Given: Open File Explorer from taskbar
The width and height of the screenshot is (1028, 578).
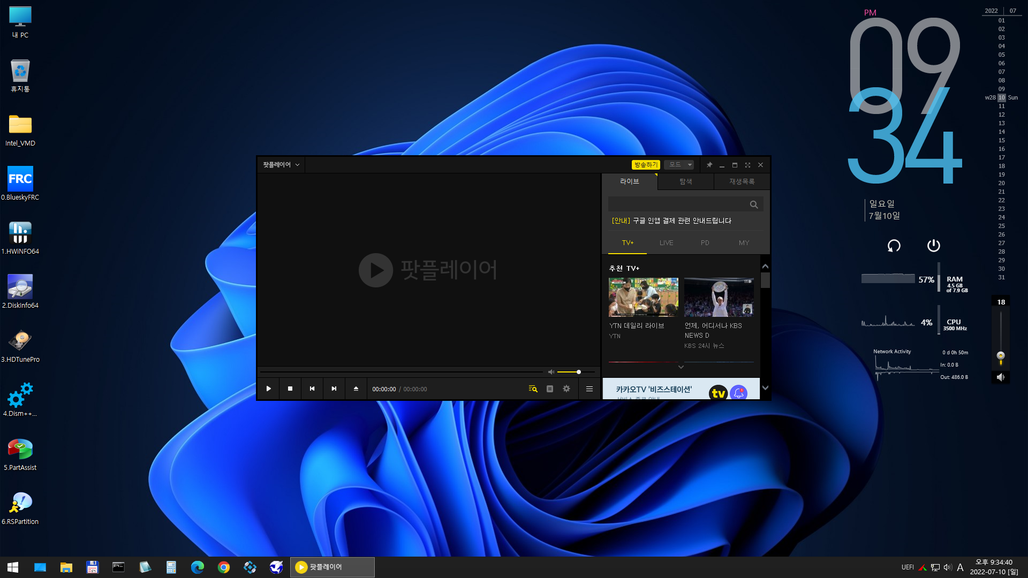Looking at the screenshot, I should tap(66, 567).
